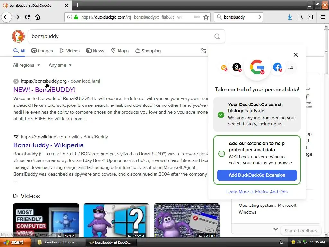Toggle the Firefox sidebar
This screenshot has width=329, height=247.
pos(310,17)
